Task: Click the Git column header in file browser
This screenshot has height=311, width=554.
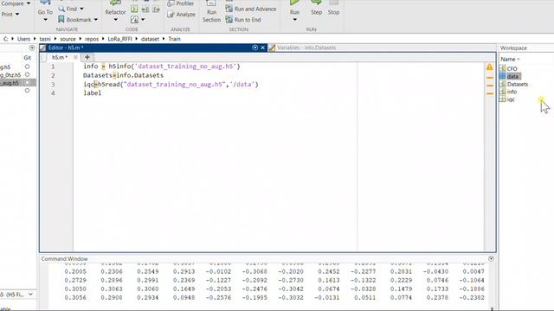Action: [x=27, y=58]
